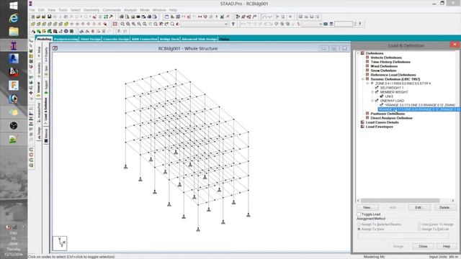
Task: Switch to the Steel Design tab
Action: click(91, 39)
